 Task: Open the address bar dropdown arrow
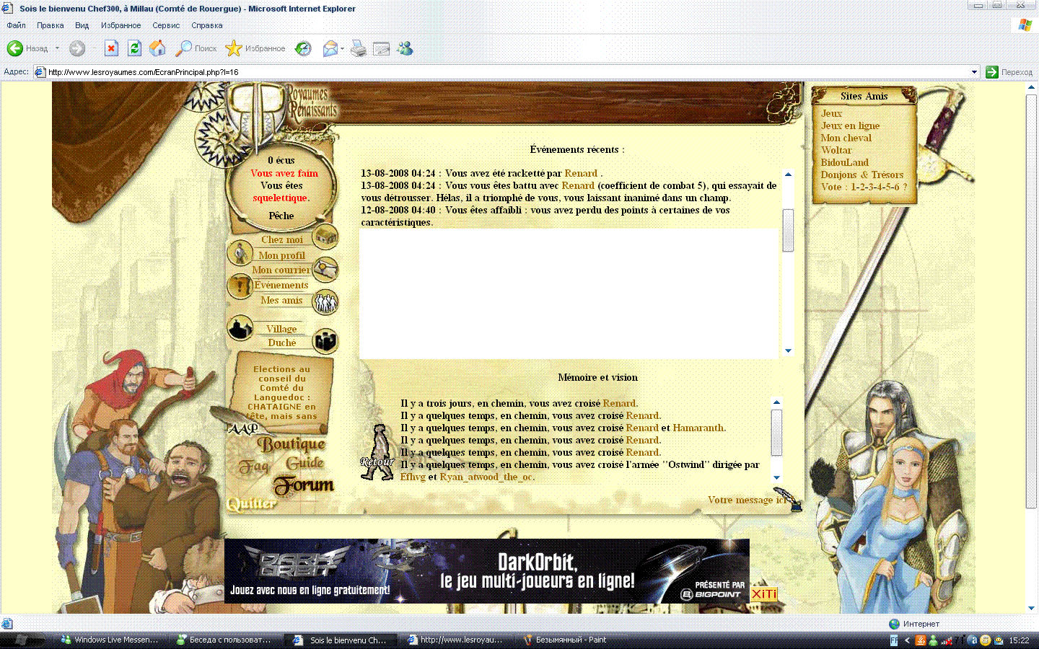click(x=974, y=72)
